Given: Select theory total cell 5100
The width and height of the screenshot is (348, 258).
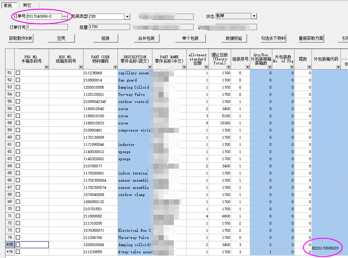Looking at the screenshot, I should point(220,116).
